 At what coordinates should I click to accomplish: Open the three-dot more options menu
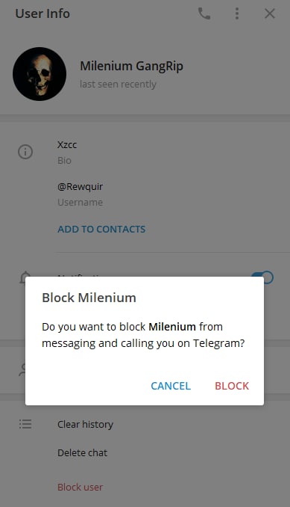point(237,13)
